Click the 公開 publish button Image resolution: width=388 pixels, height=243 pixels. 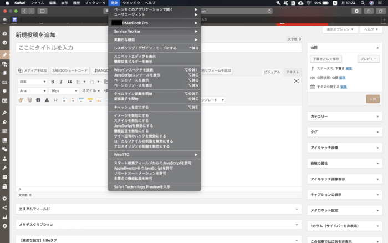[372, 99]
